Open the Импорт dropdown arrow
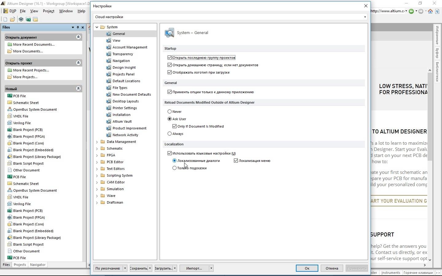This screenshot has height=276, width=442. tap(211, 268)
